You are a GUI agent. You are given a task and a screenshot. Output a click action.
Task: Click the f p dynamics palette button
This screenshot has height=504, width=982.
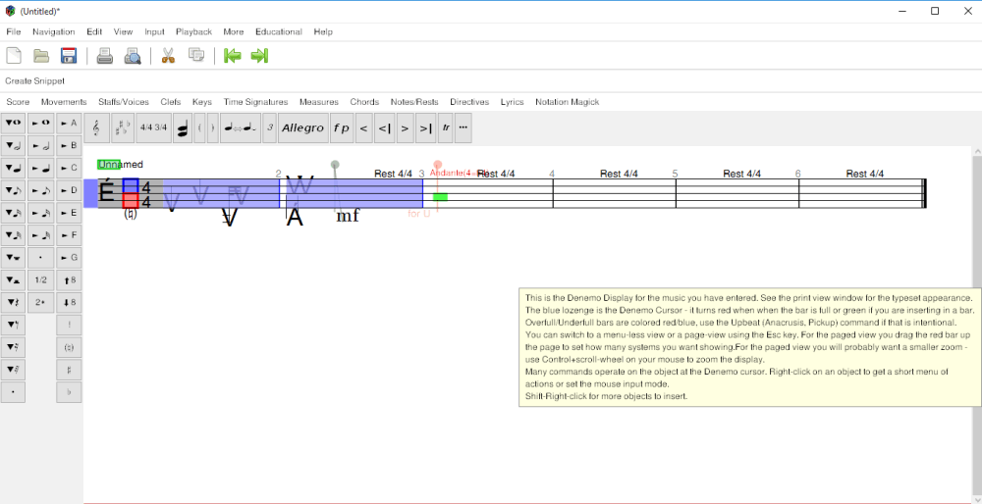(342, 127)
